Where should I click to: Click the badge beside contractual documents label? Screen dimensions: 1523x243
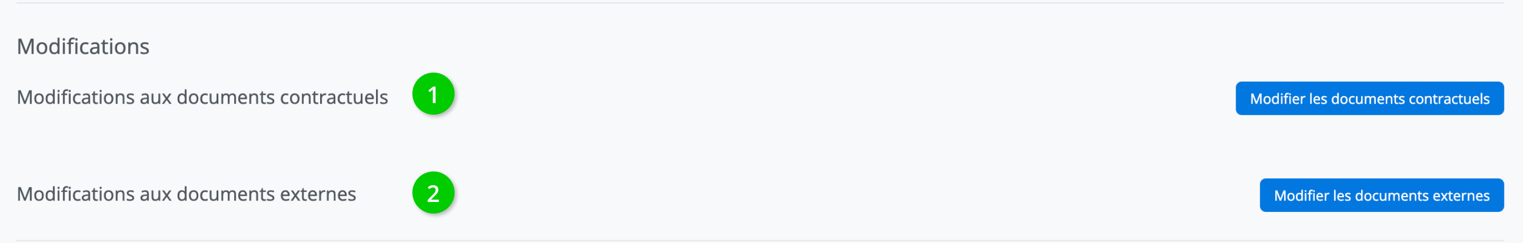click(x=433, y=94)
